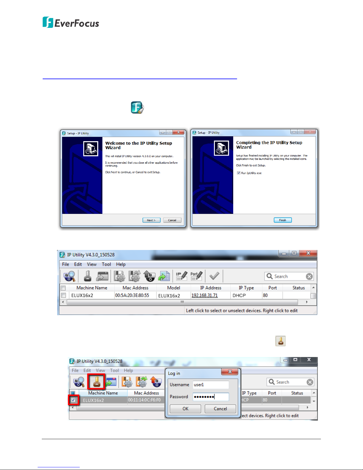Click the logout green-arrow window icon in lower IP Utility toolbar
The image size is (363, 470).
tap(111, 382)
